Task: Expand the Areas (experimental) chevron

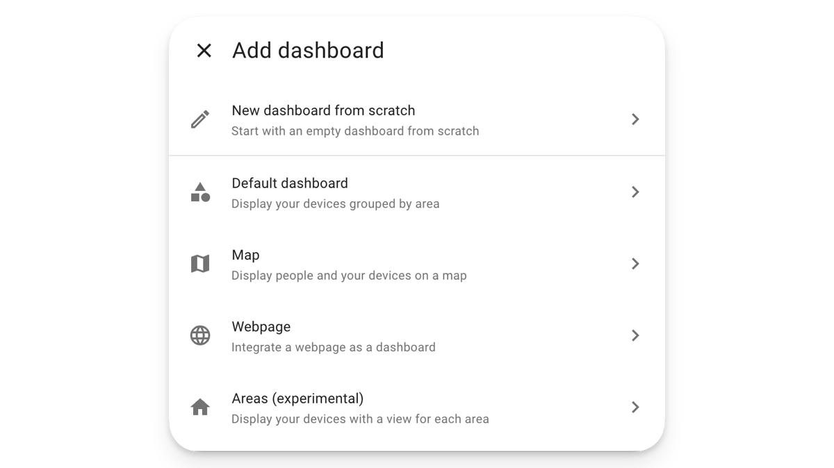Action: [635, 407]
